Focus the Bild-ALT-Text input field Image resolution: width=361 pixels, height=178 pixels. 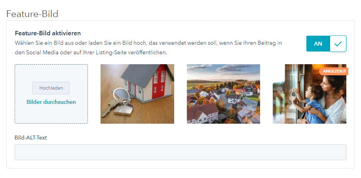pos(180,152)
